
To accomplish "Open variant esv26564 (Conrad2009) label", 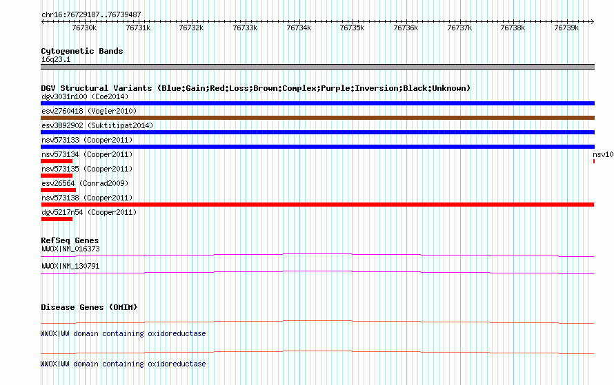I will [x=85, y=183].
